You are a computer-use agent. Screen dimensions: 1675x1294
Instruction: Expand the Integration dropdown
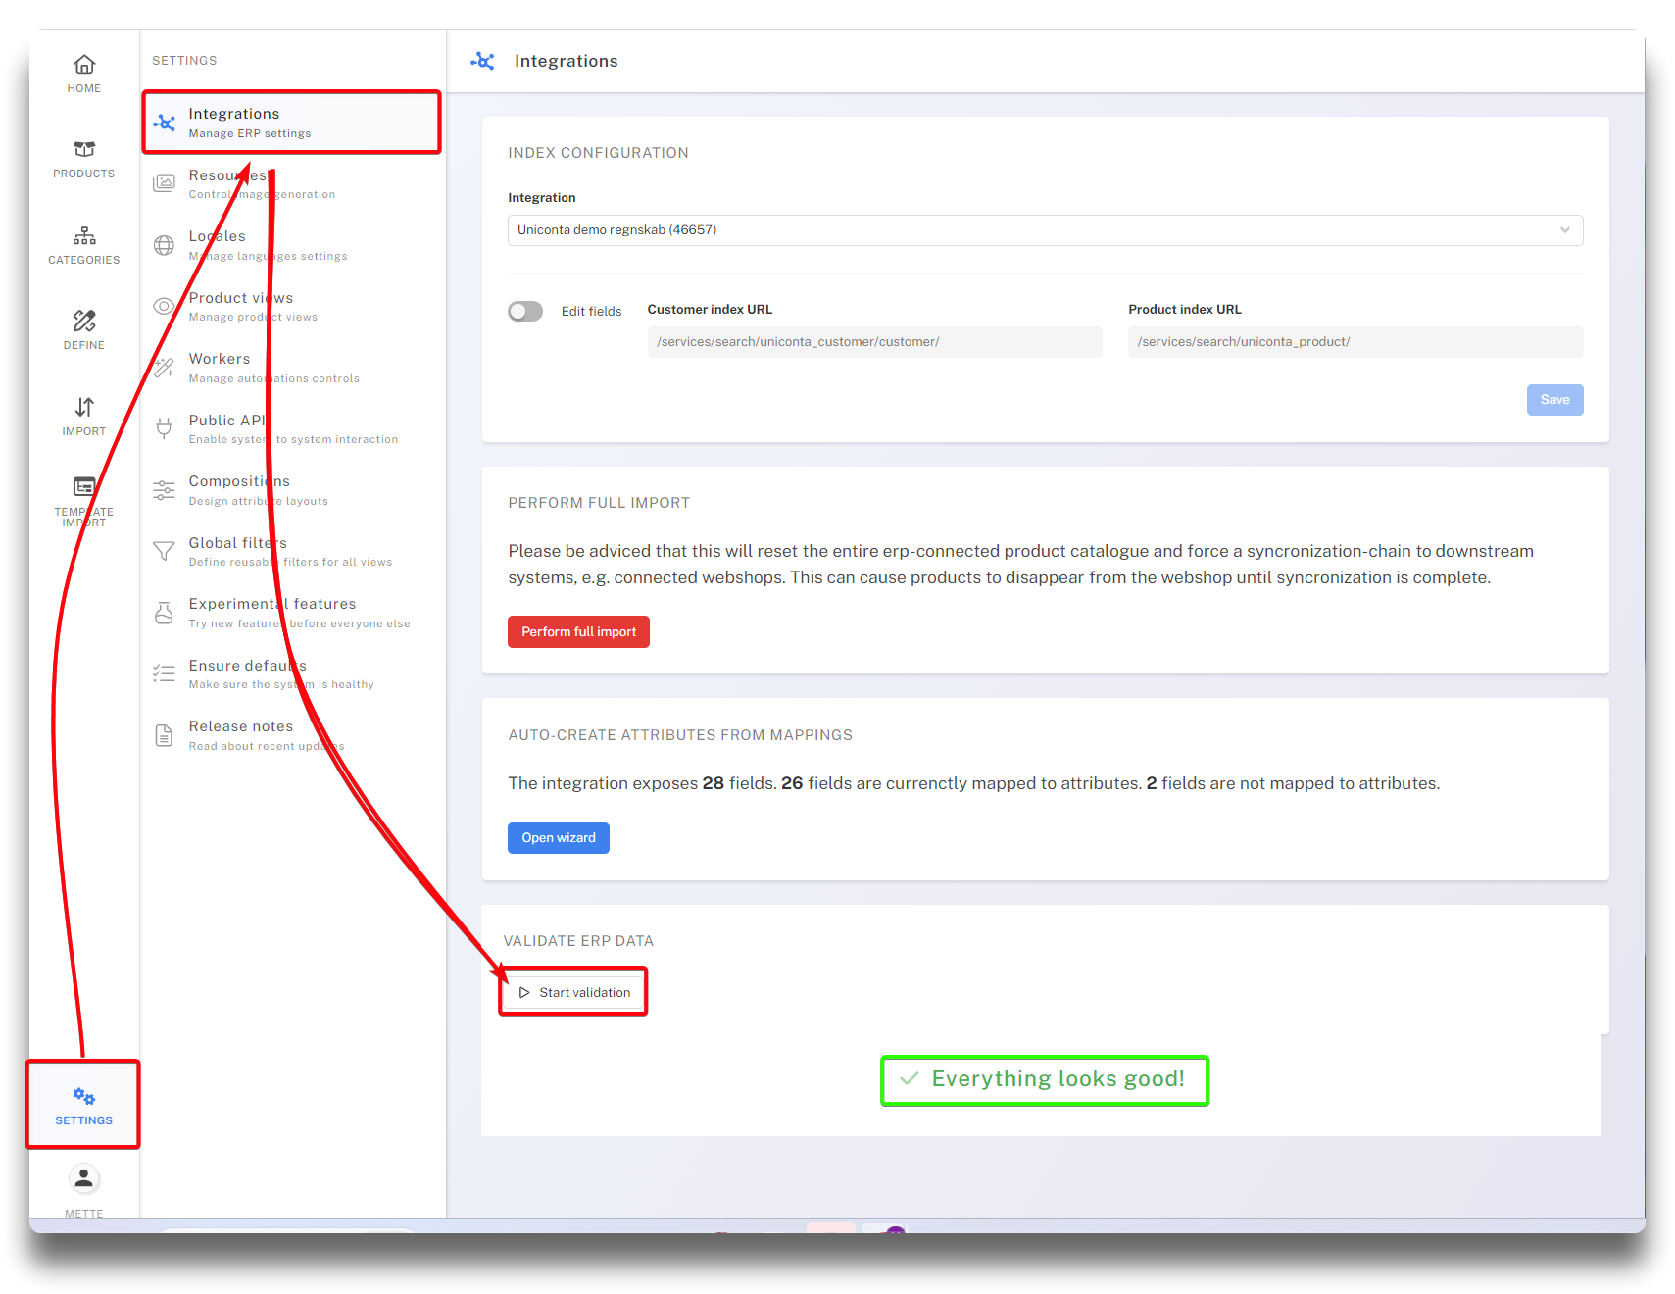(x=1045, y=230)
